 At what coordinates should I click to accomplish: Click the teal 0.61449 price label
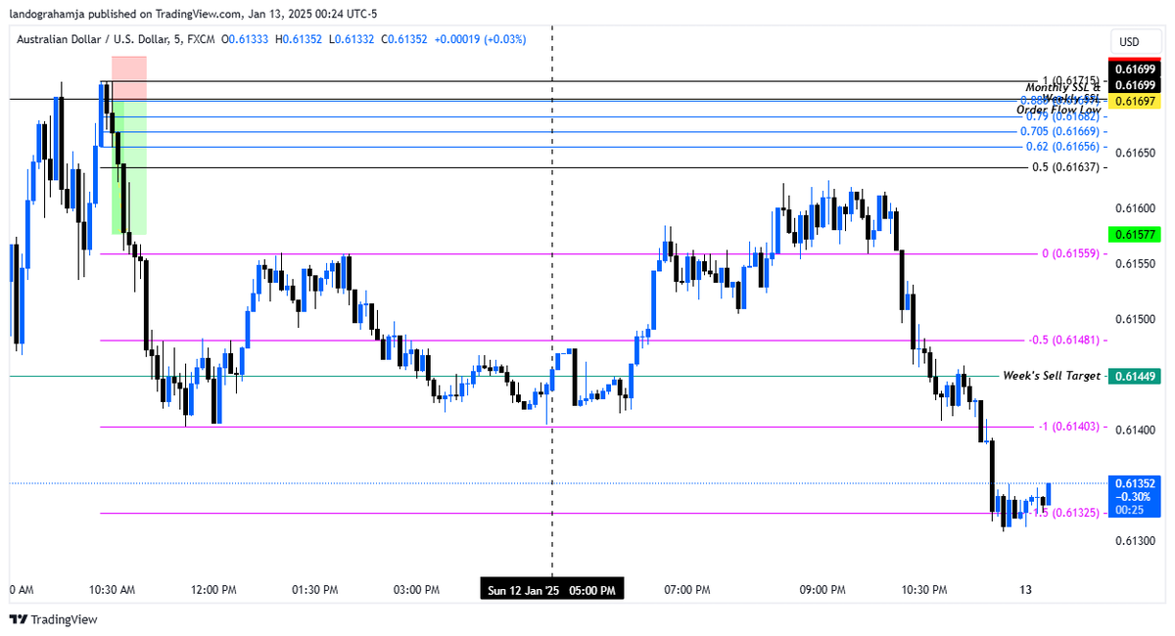pos(1135,376)
